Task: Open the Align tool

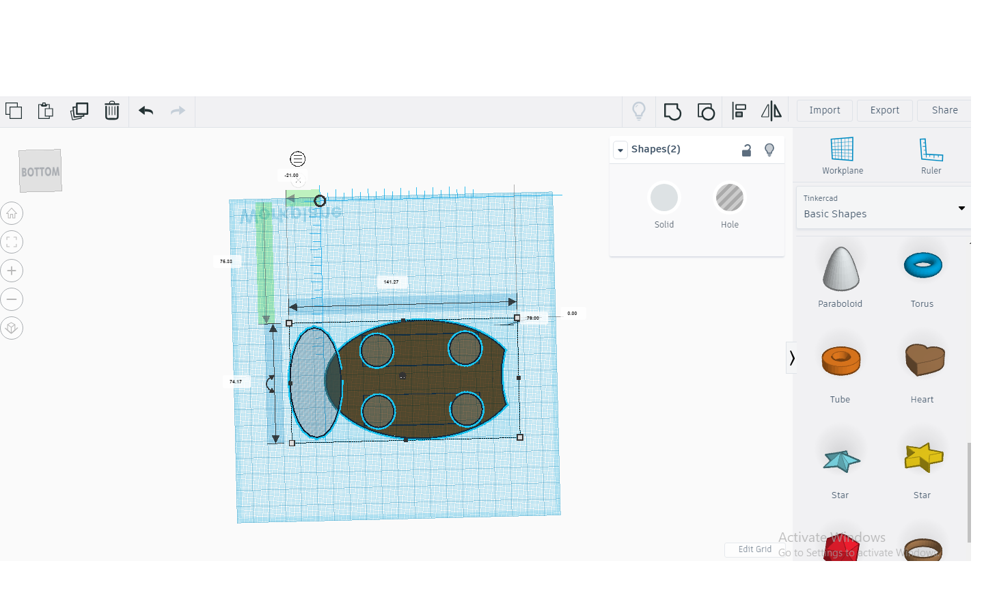Action: [x=739, y=111]
